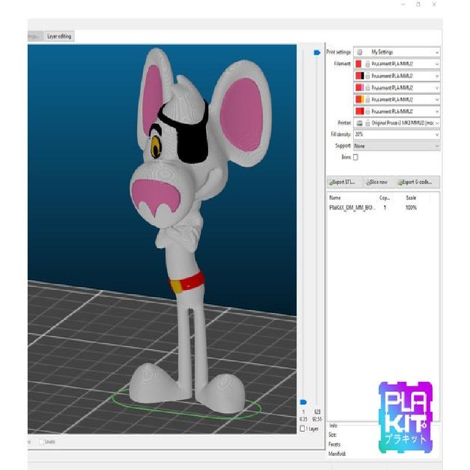This screenshot has height=470, width=470.
Task: Open the Print settings preset dropdown
Action: click(x=397, y=52)
